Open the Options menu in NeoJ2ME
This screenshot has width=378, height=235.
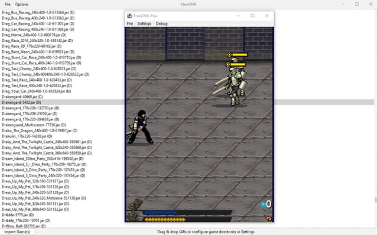tap(22, 4)
